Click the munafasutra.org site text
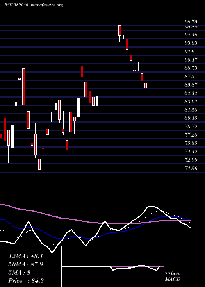 (47, 5)
